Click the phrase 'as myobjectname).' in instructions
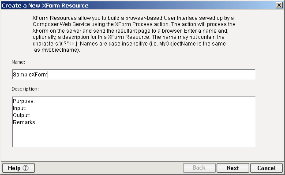Viewport: 285px width, 175px height. pyautogui.click(x=57, y=50)
